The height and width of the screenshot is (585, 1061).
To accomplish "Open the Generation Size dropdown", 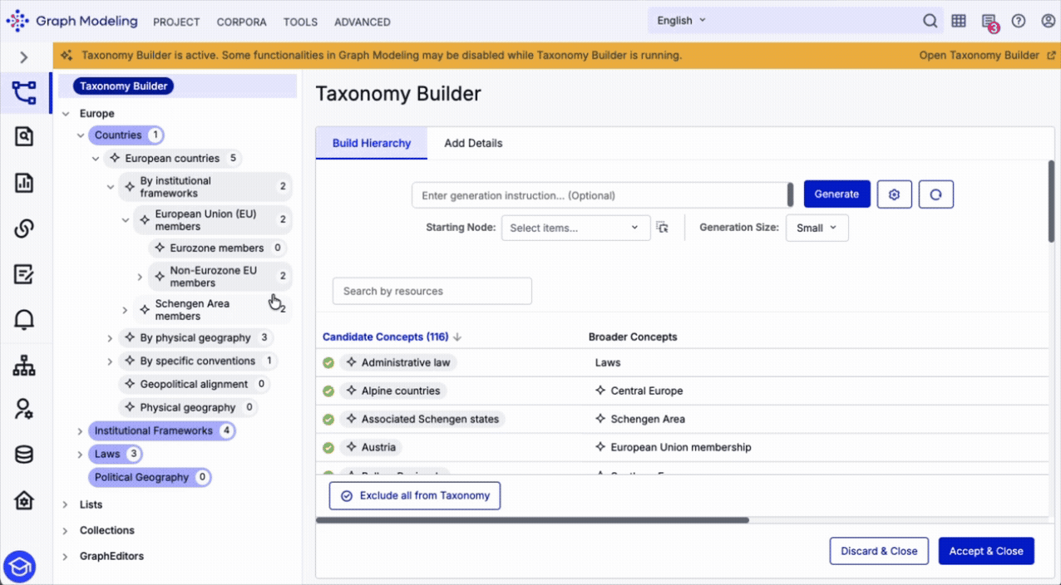I will click(817, 228).
